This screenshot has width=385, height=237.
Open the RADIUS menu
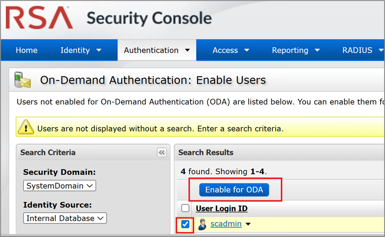pos(362,50)
